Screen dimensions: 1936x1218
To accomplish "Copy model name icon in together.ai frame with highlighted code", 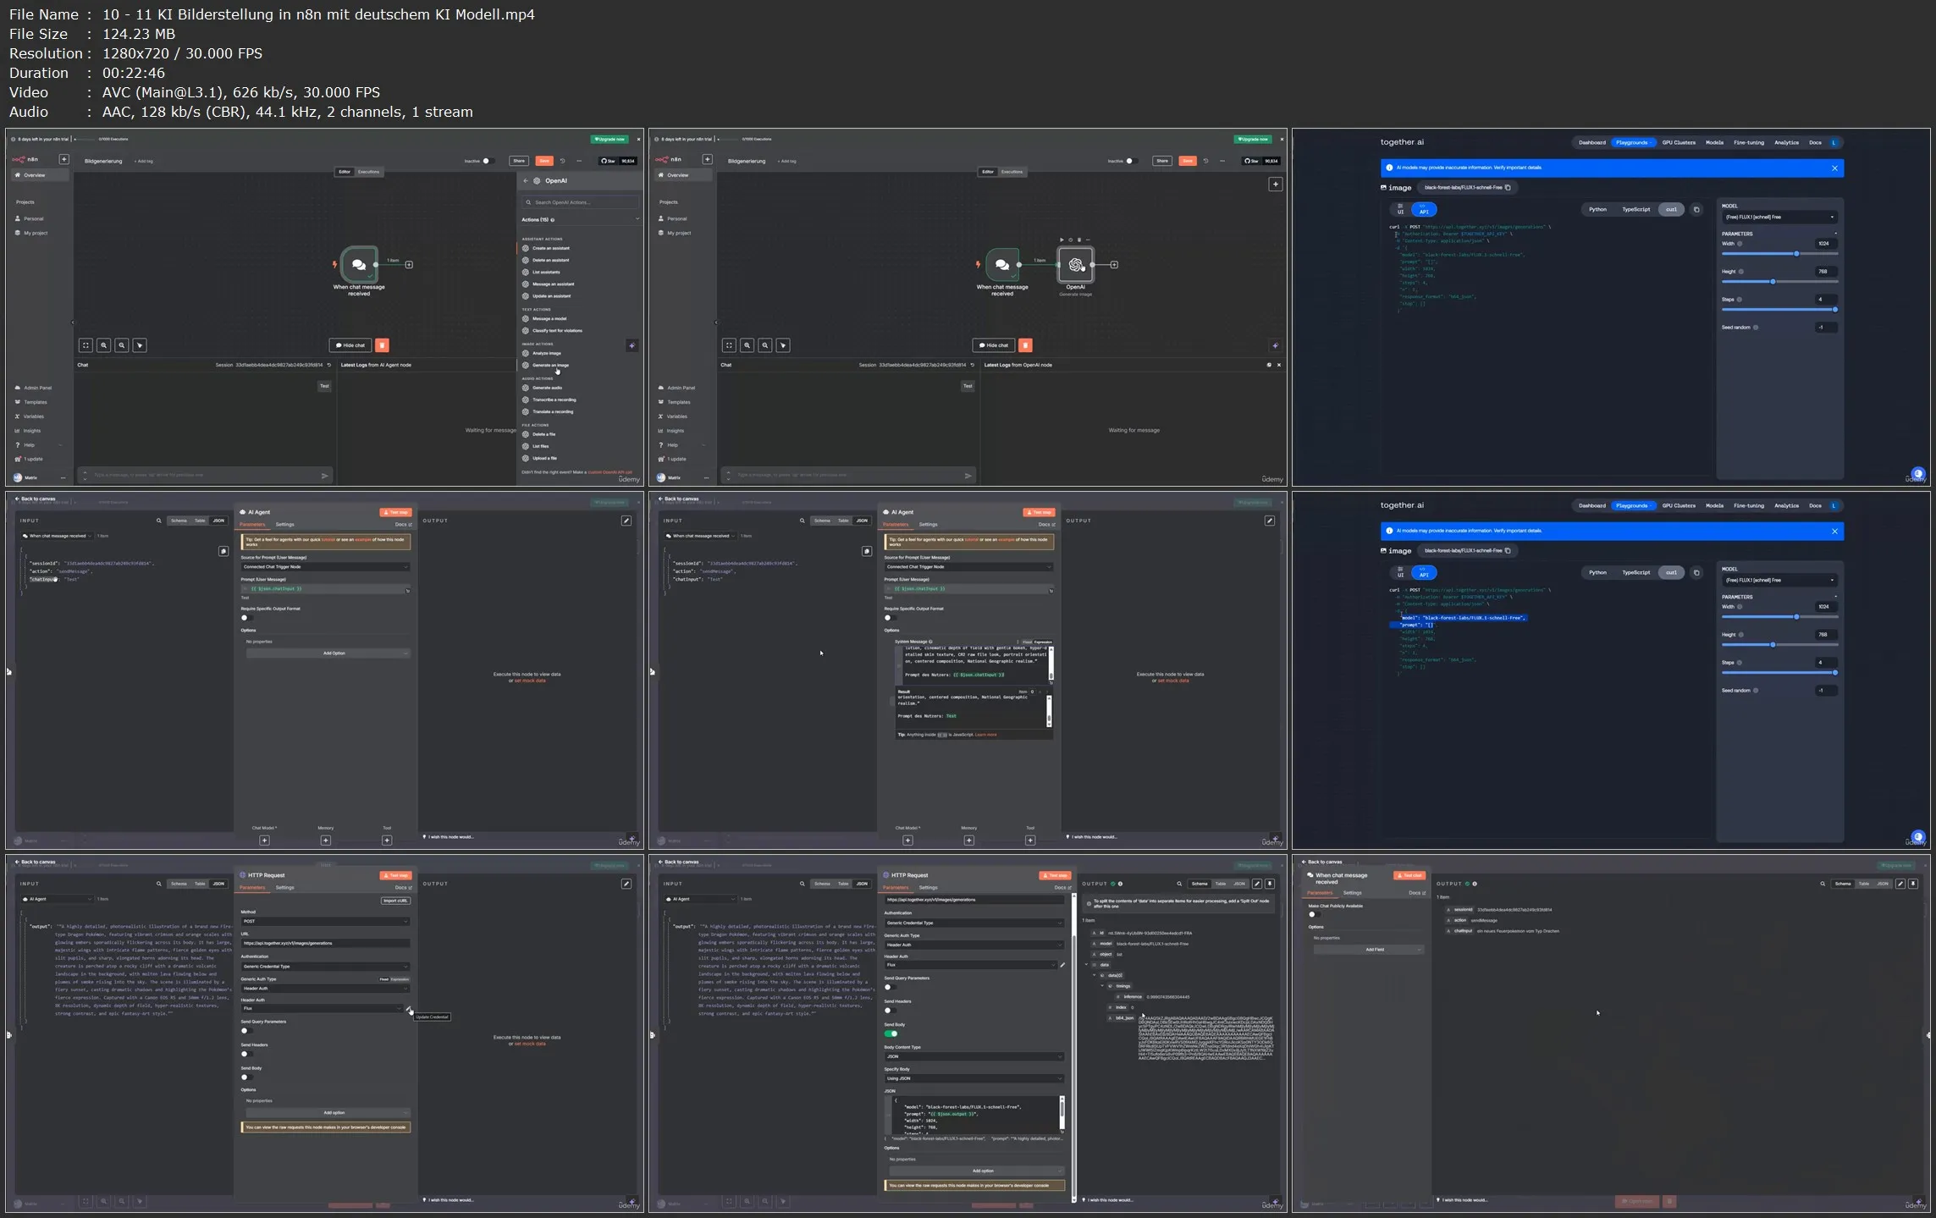I will pos(1508,551).
